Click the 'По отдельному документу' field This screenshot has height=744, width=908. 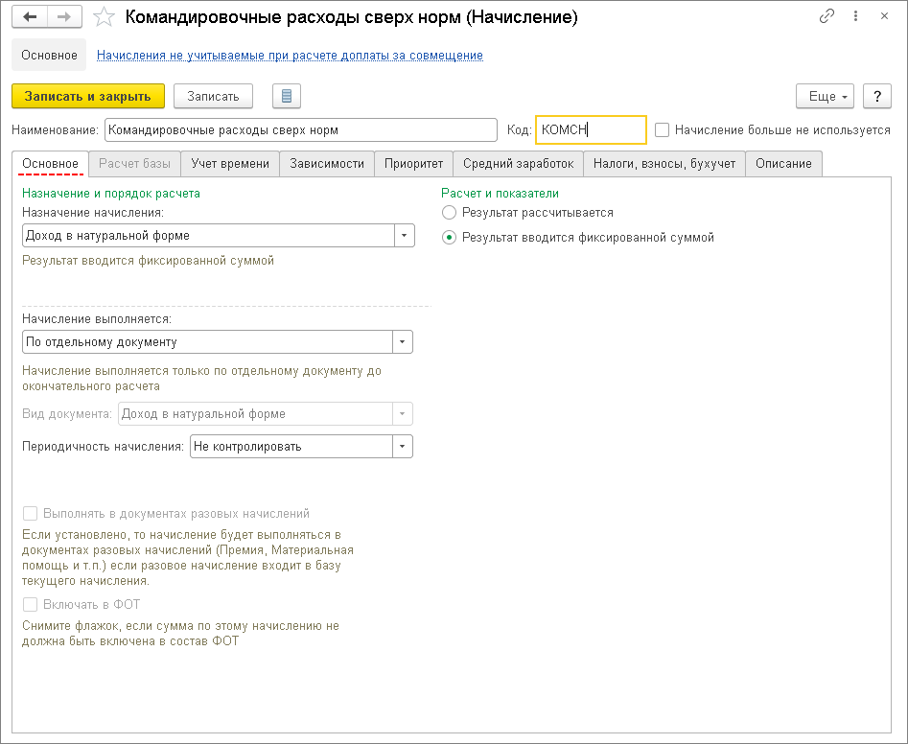tap(207, 342)
